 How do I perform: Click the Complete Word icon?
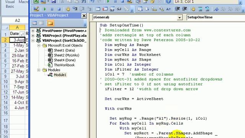[168, 9]
